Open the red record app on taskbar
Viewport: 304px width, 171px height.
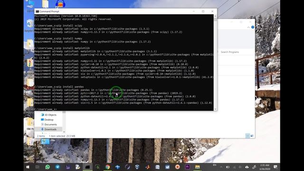point(177,167)
